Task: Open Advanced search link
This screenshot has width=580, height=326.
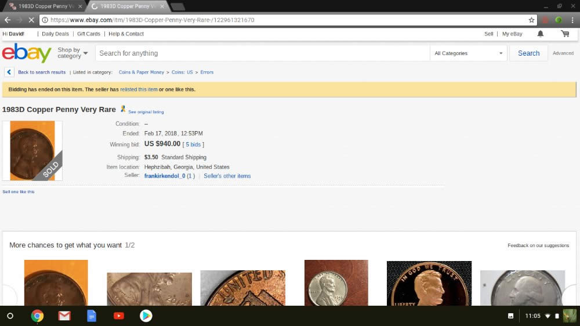Action: click(563, 53)
